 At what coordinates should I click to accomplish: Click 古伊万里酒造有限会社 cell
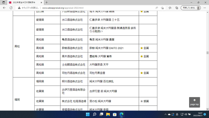(74, 91)
